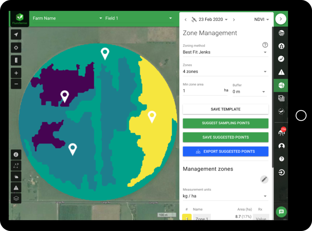Click the Zone 1 Rx Value field
The height and width of the screenshot is (231, 312).
tap(261, 217)
